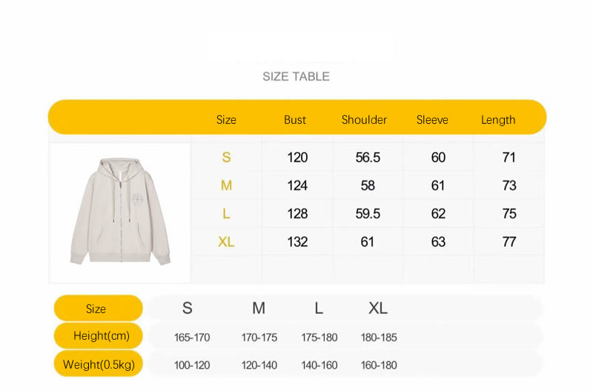Screen dimensions: 593x391
Task: Select the Length column header
Action: click(x=498, y=119)
